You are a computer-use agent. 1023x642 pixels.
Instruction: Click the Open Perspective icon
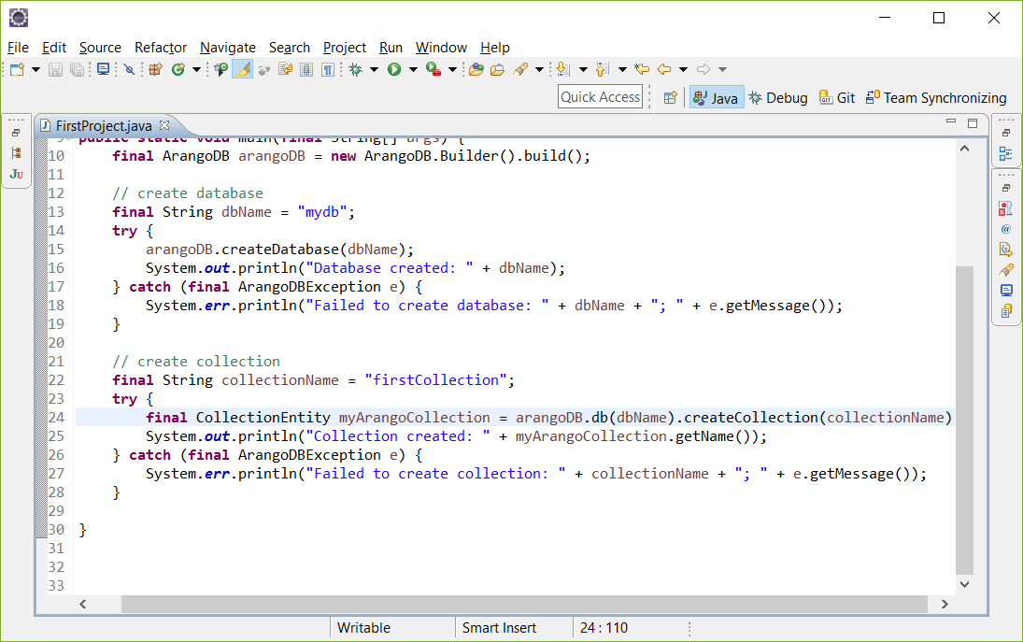point(670,98)
